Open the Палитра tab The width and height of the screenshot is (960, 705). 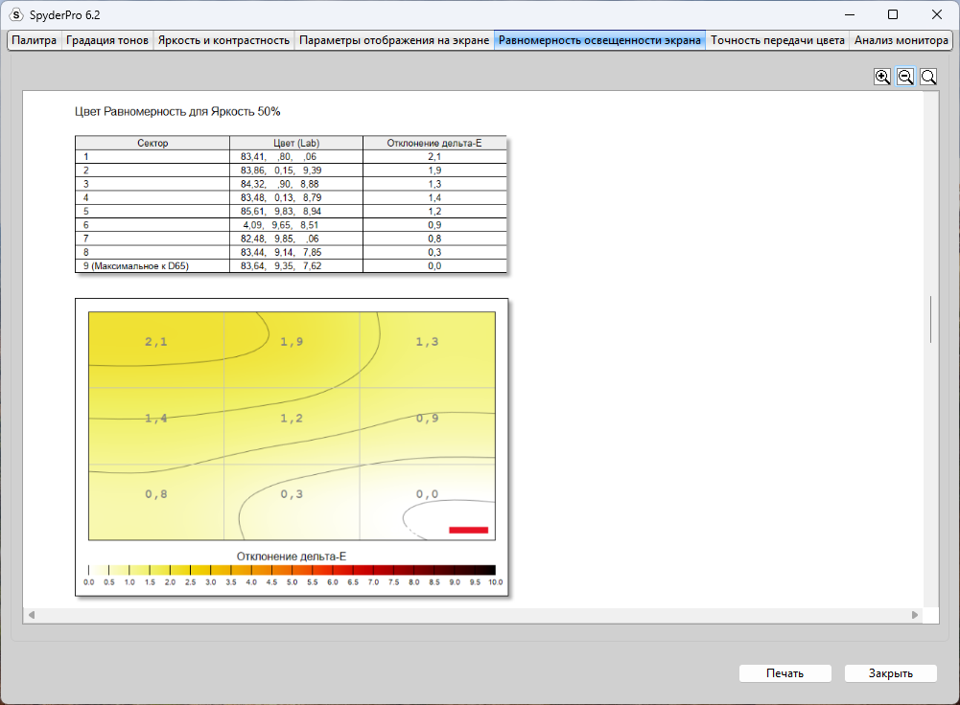point(35,40)
